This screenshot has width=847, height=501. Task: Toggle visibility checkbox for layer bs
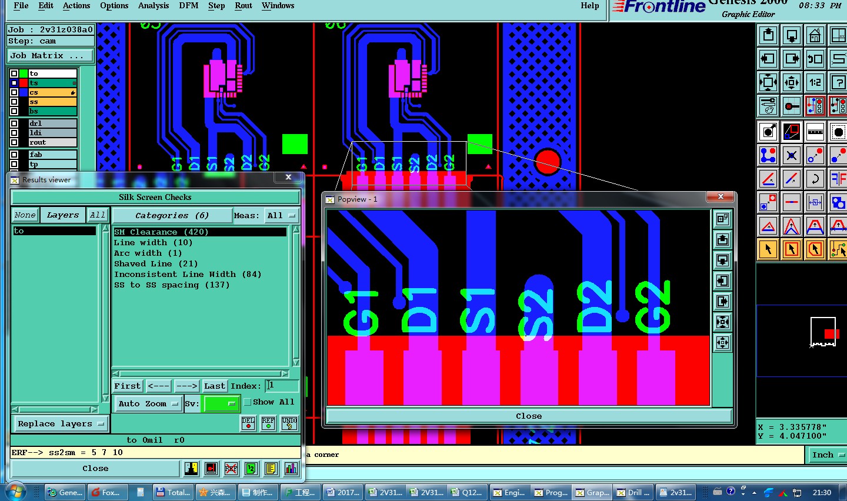pyautogui.click(x=14, y=111)
